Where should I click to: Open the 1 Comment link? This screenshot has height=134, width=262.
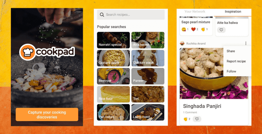tap(190, 112)
